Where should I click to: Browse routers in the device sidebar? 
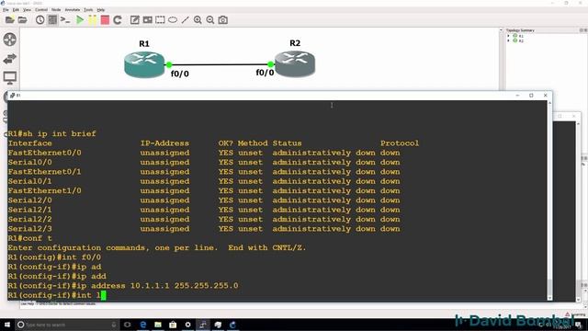click(x=10, y=40)
